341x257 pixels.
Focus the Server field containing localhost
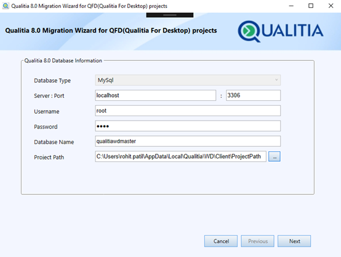[156, 95]
